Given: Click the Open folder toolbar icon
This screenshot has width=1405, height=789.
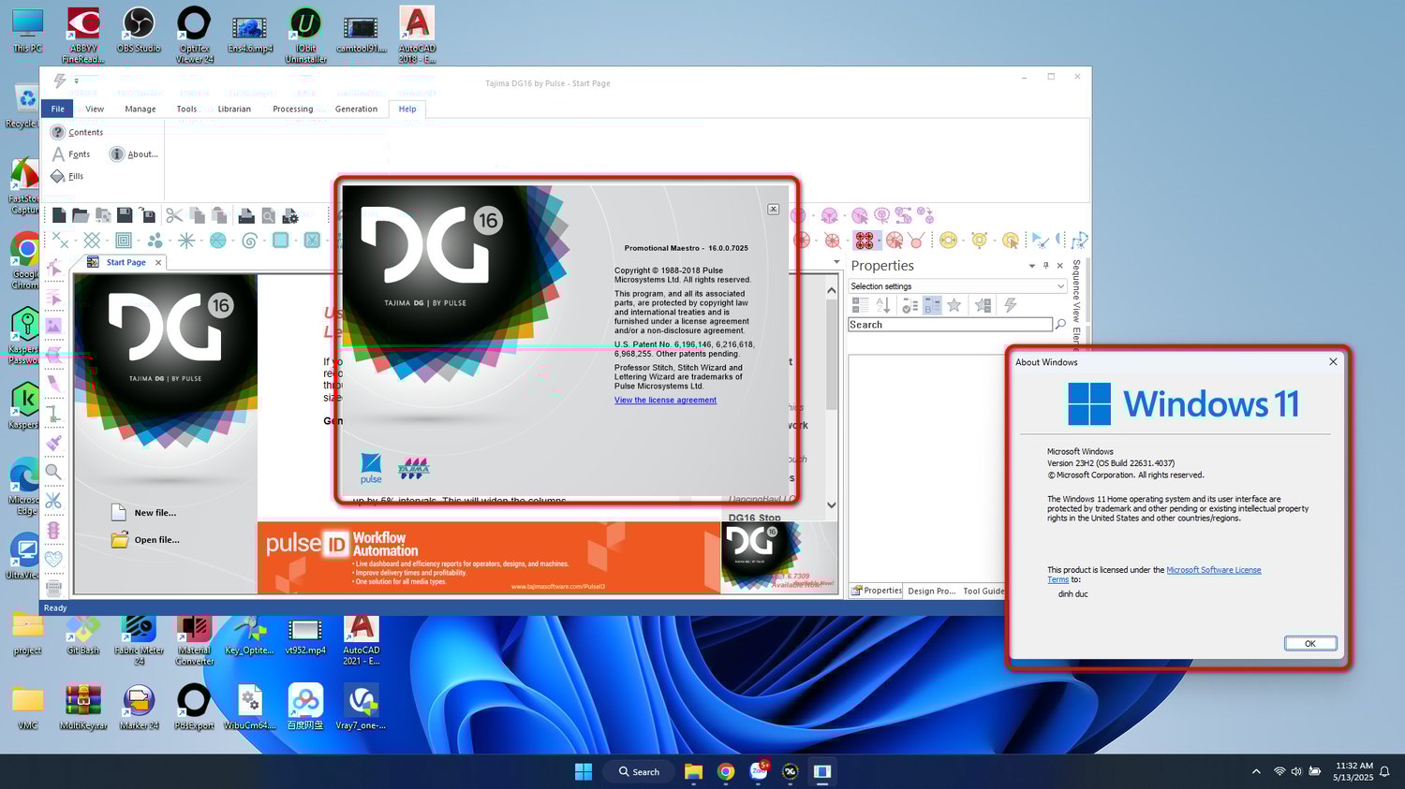Looking at the screenshot, I should click(x=81, y=216).
